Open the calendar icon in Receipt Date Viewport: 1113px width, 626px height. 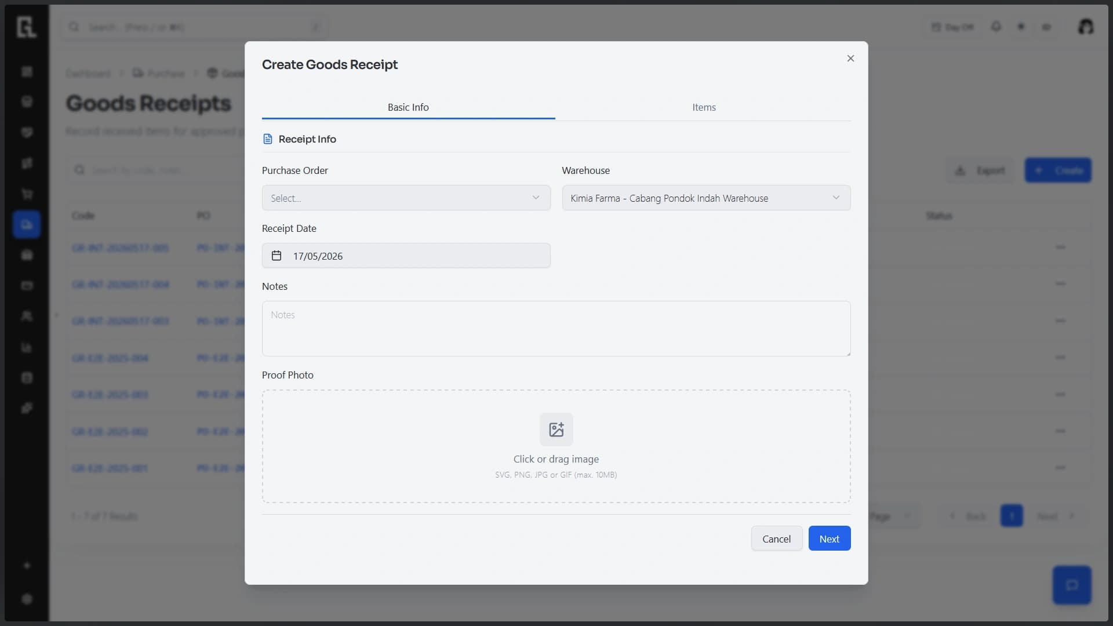pyautogui.click(x=277, y=256)
